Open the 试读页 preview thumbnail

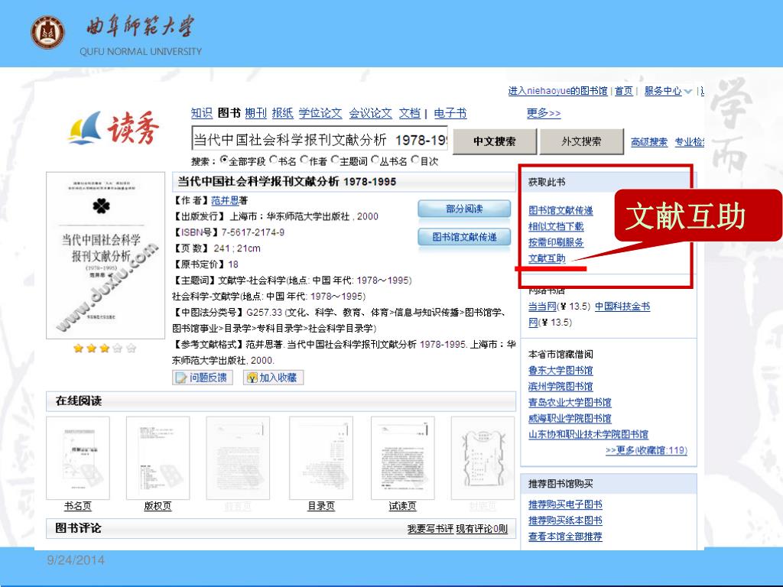(402, 459)
